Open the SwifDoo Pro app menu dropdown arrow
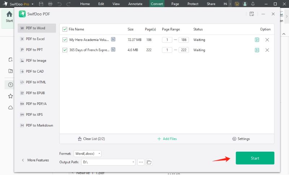289x175 pixels. pyautogui.click(x=33, y=4)
